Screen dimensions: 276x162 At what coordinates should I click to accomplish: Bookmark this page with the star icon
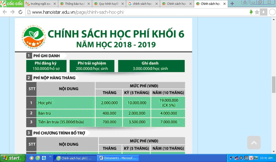pyautogui.click(x=257, y=12)
